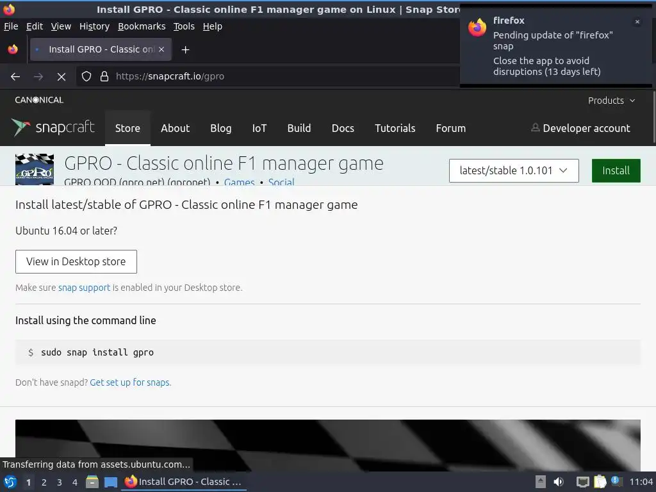This screenshot has width=656, height=492.
Task: Open volume control in system tray
Action: click(559, 482)
